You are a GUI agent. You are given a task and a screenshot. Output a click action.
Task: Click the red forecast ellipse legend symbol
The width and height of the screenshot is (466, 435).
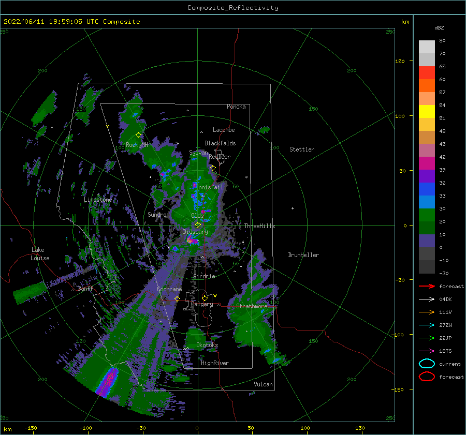(427, 377)
